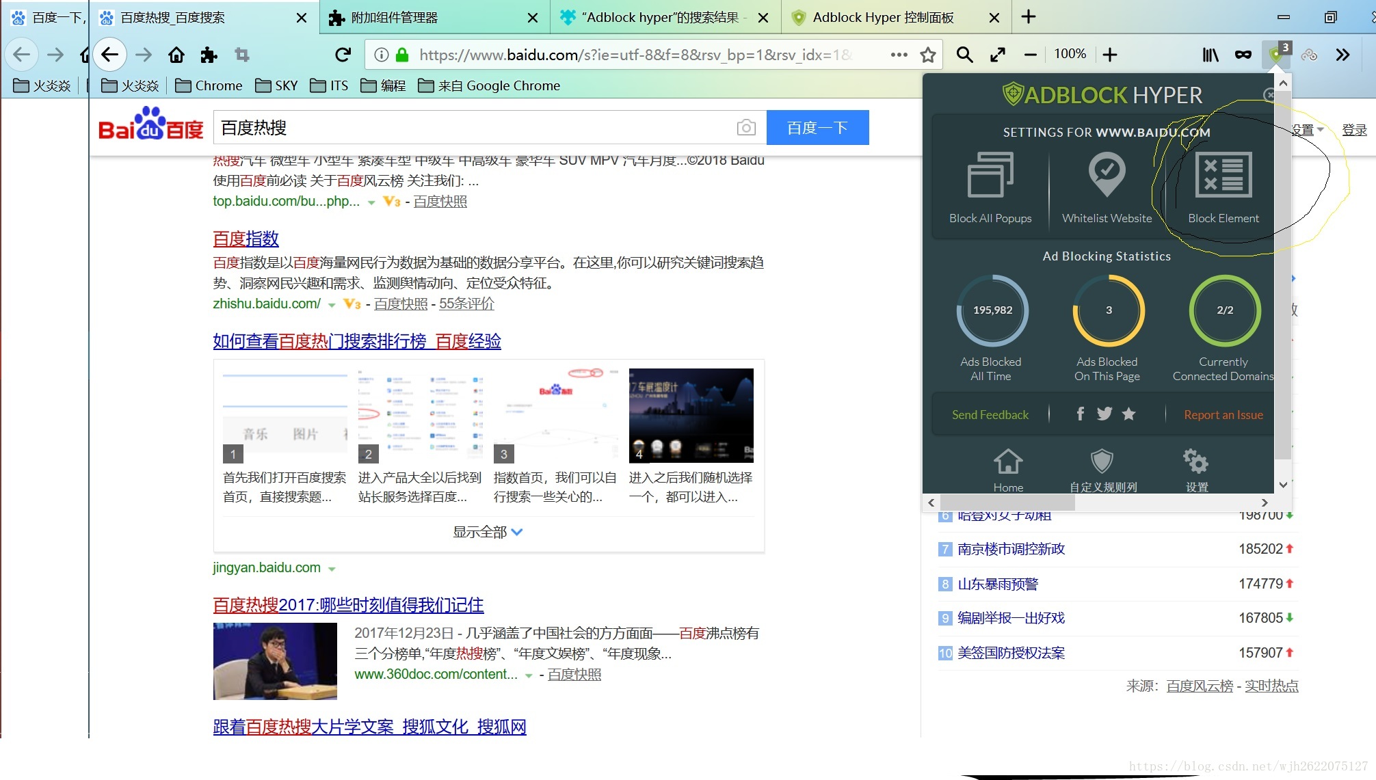Viewport: 1376px width, 780px height.
Task: Open the add-ons puzzle piece icon
Action: click(209, 55)
